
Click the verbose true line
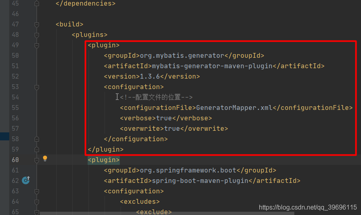tap(166, 118)
